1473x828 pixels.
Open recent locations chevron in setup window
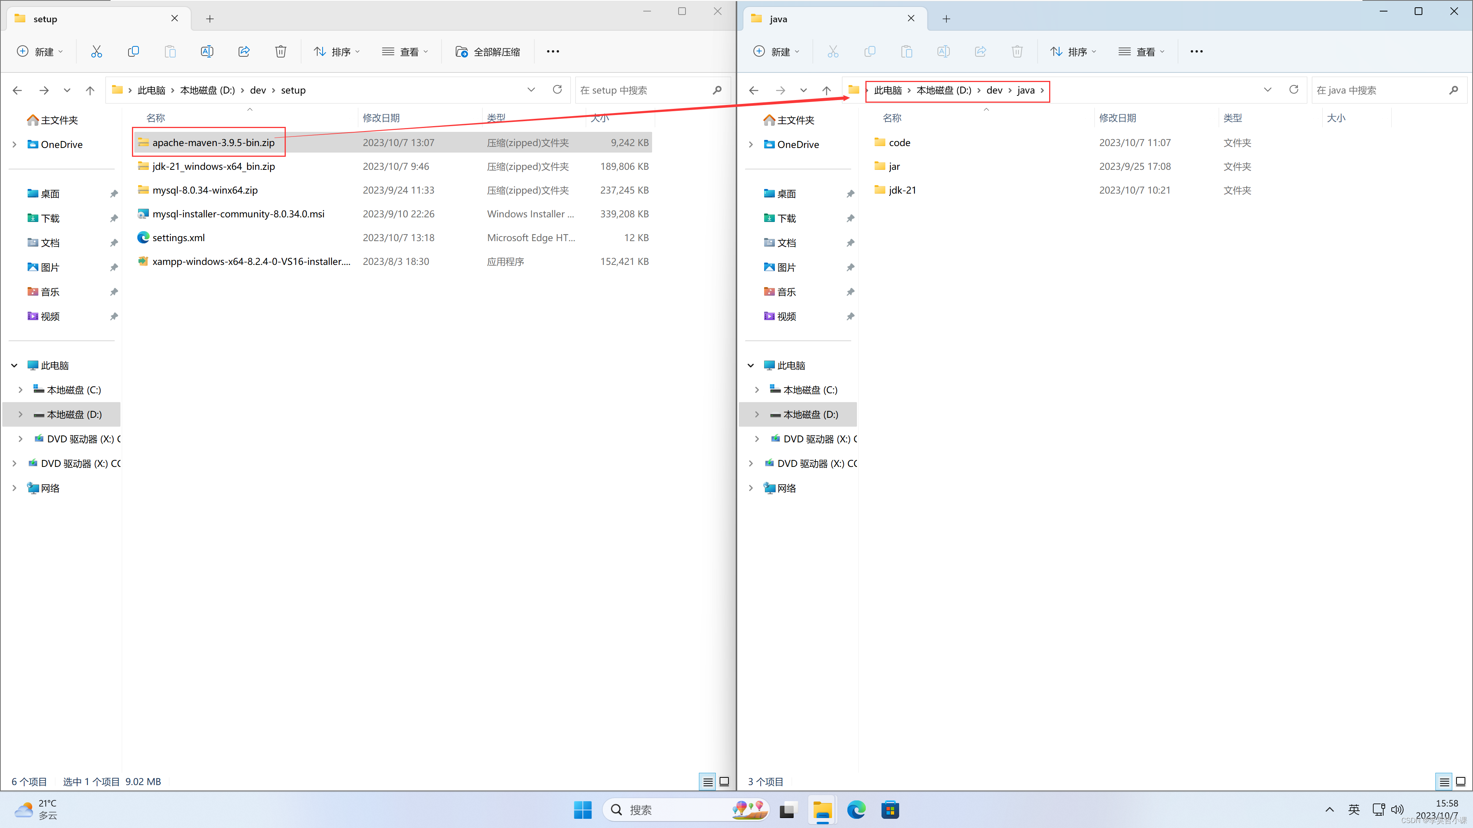pyautogui.click(x=67, y=90)
